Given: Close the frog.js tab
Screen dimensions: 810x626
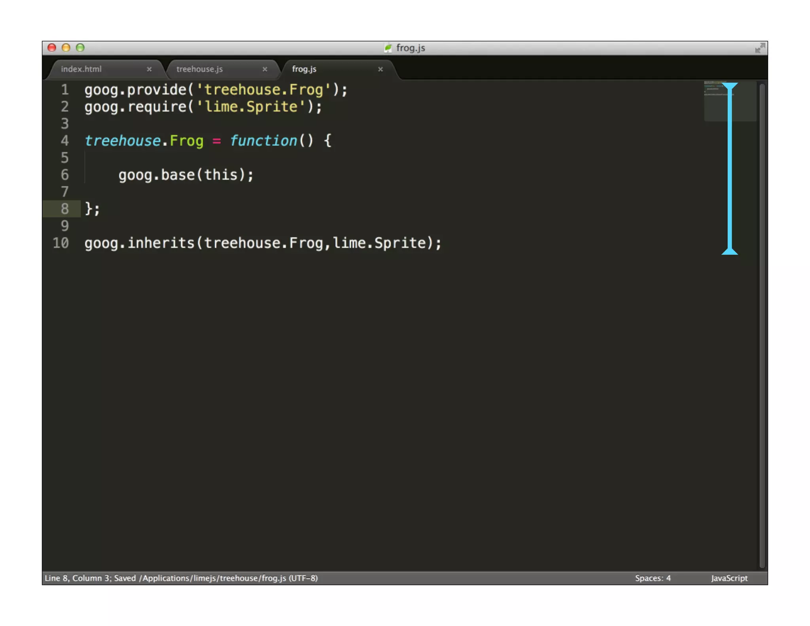Looking at the screenshot, I should click(380, 69).
